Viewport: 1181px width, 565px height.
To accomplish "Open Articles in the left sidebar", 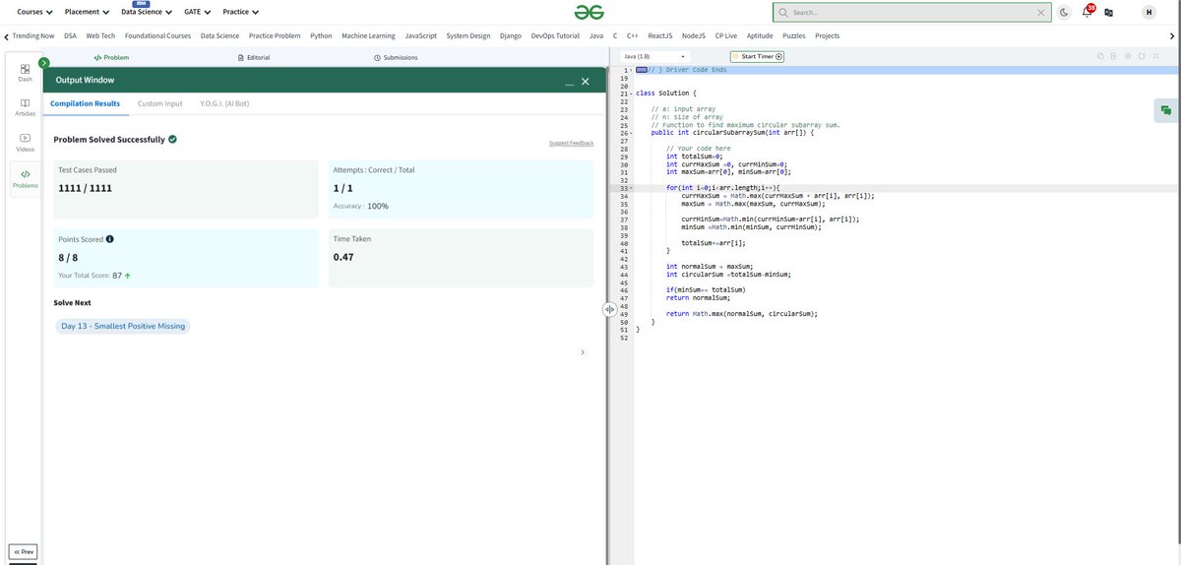I will tap(25, 107).
